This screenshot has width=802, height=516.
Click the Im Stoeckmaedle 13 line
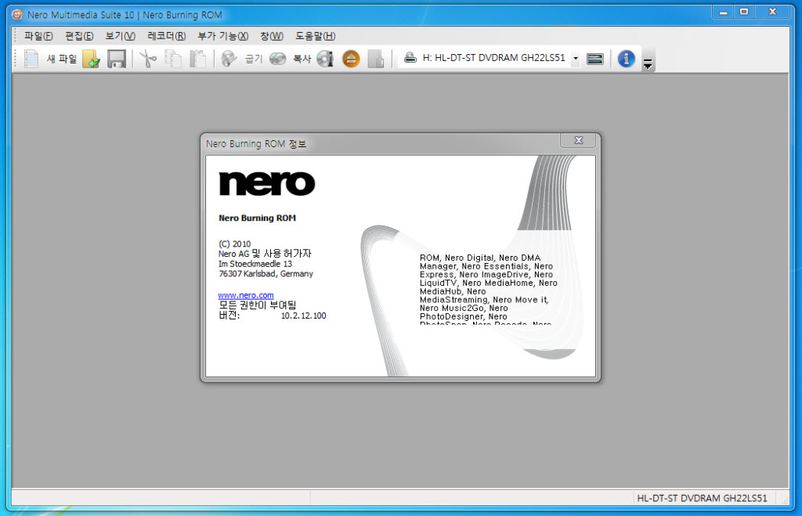[255, 264]
